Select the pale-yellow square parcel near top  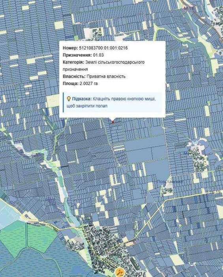click(59, 25)
